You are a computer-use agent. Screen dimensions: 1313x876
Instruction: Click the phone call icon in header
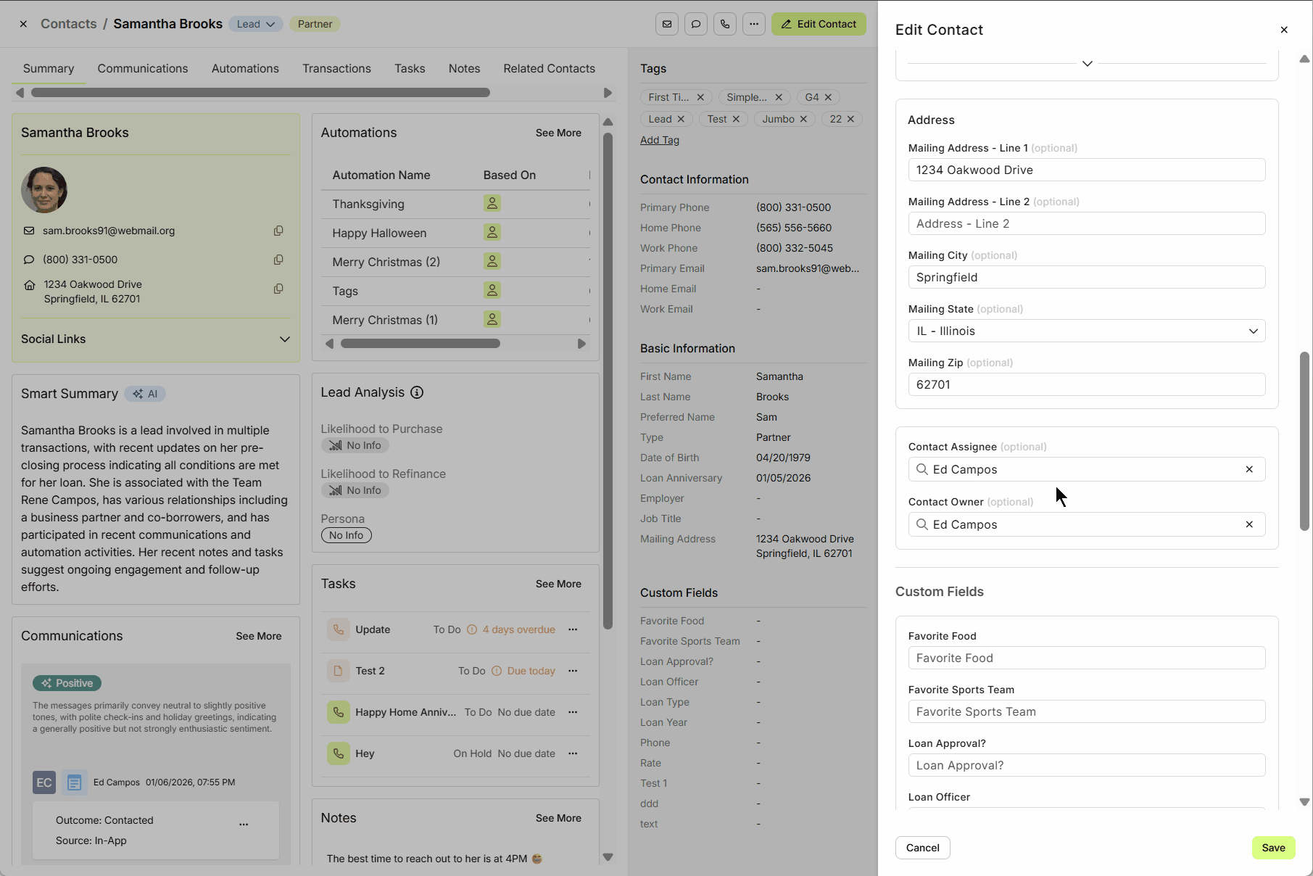[x=725, y=24]
